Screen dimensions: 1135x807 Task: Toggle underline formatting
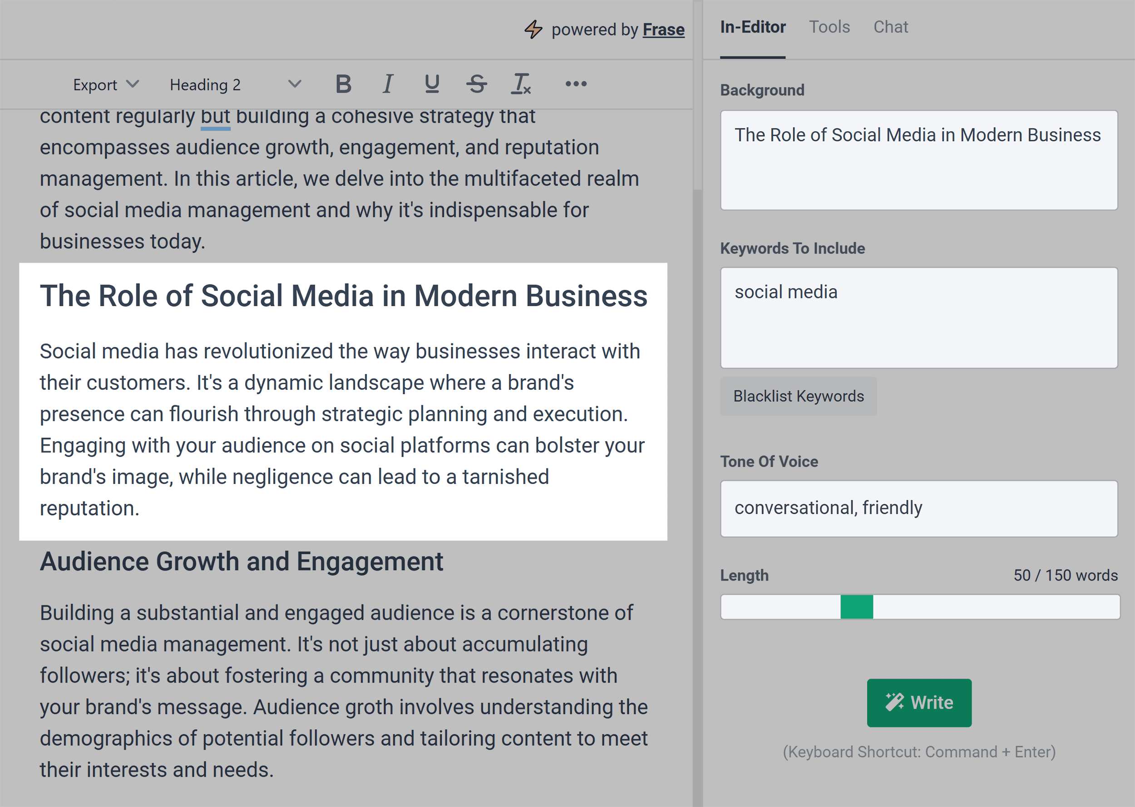(431, 84)
